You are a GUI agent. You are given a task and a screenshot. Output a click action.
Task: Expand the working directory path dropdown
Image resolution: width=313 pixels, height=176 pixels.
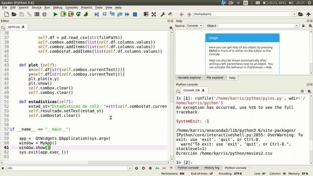coord(294,14)
